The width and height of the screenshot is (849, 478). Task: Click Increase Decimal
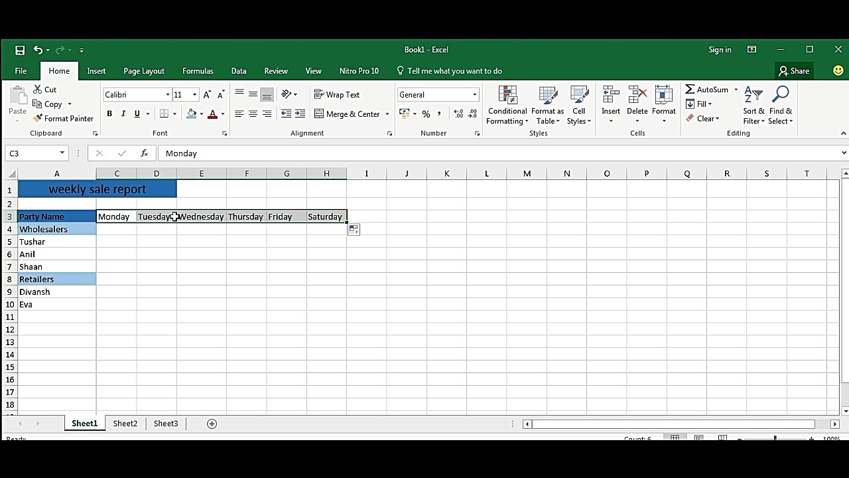pyautogui.click(x=458, y=114)
